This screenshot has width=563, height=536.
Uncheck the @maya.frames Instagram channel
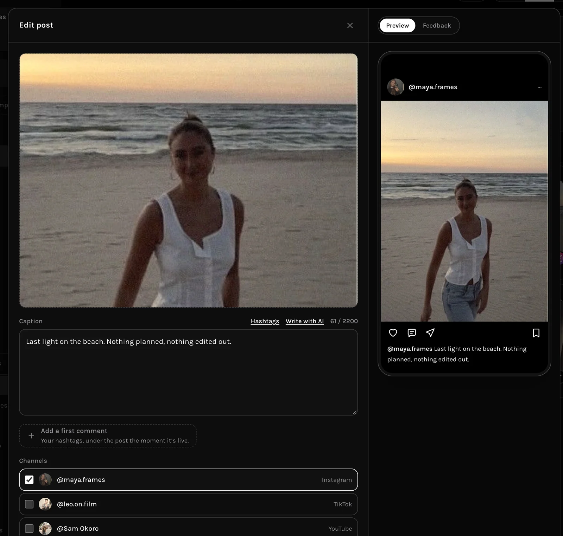pyautogui.click(x=29, y=480)
